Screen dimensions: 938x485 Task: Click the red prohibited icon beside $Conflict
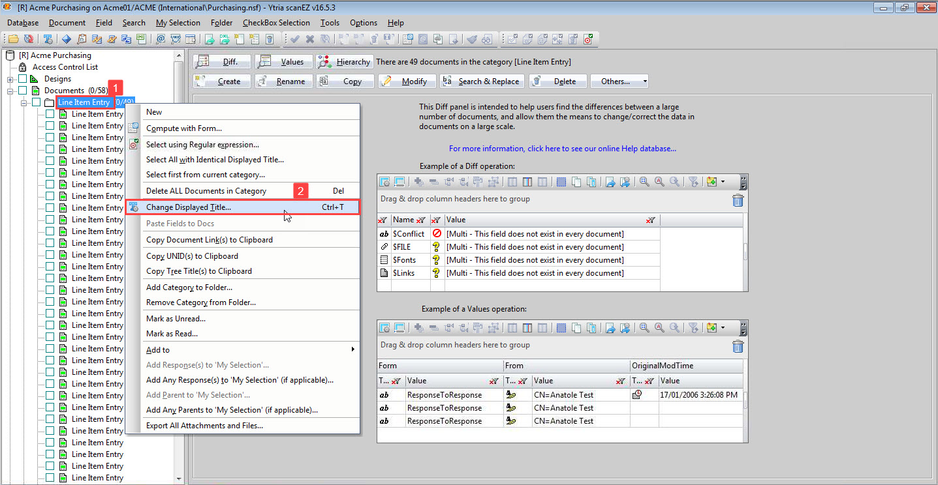[x=437, y=234]
